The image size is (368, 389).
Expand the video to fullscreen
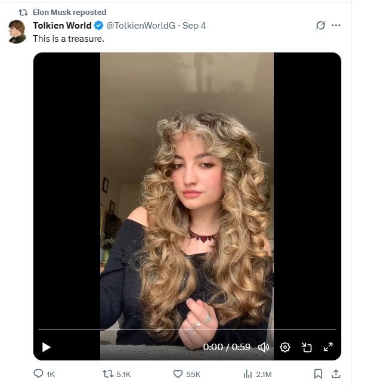click(327, 347)
